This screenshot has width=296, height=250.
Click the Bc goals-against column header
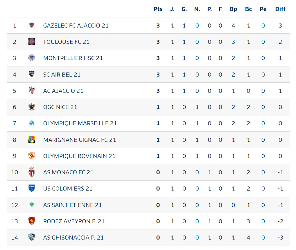click(248, 9)
